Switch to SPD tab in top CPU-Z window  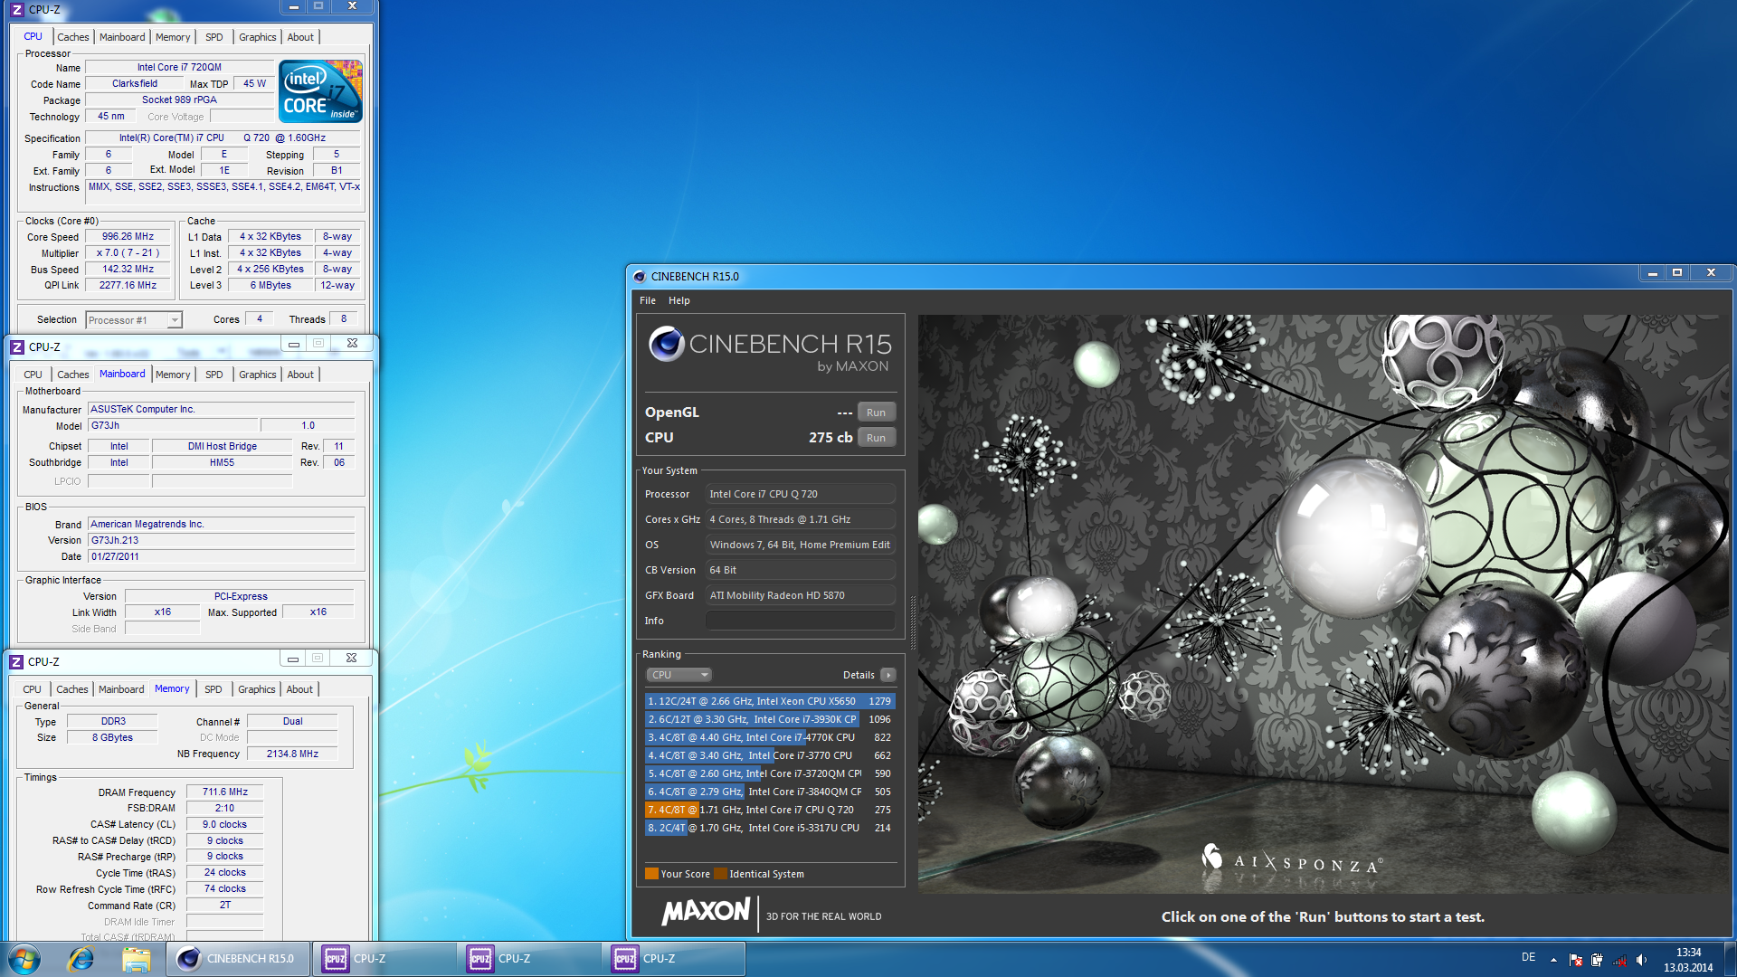tap(214, 37)
